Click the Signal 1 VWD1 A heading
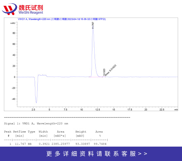This screenshot has height=161, width=182. point(36,123)
